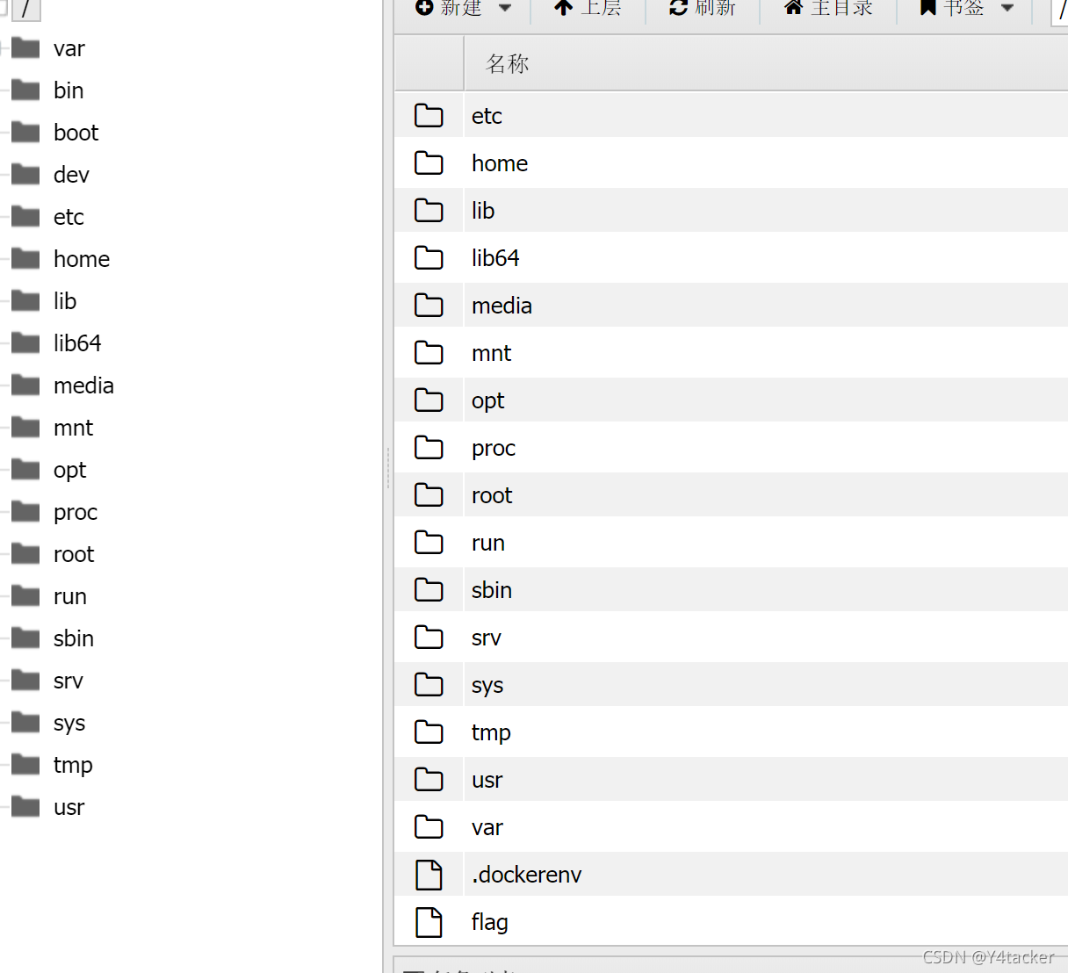The image size is (1068, 973).
Task: Click the .dockerenv file icon
Action: (429, 875)
